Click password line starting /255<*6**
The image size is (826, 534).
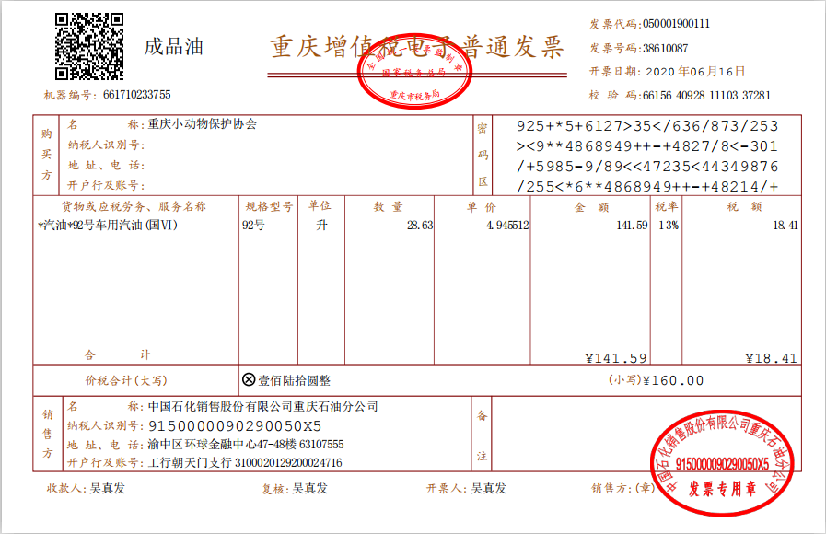(x=647, y=186)
